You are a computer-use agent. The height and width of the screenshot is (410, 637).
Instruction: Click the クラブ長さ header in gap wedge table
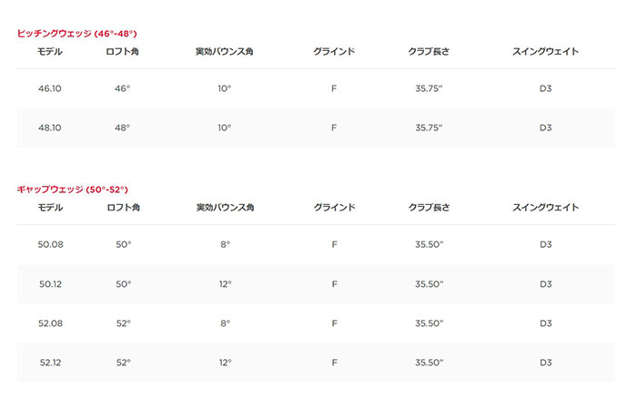[x=429, y=208]
